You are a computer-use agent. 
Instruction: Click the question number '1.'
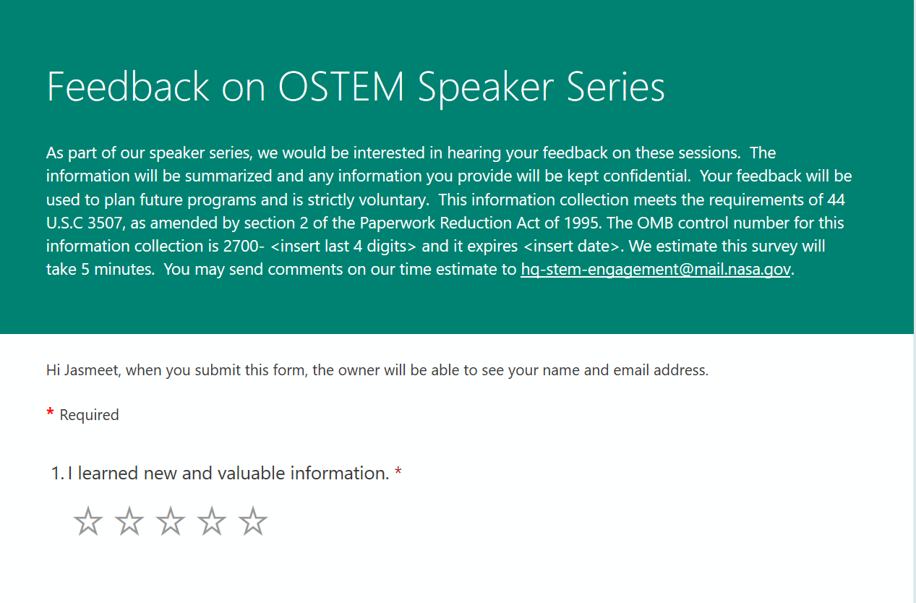(x=58, y=474)
